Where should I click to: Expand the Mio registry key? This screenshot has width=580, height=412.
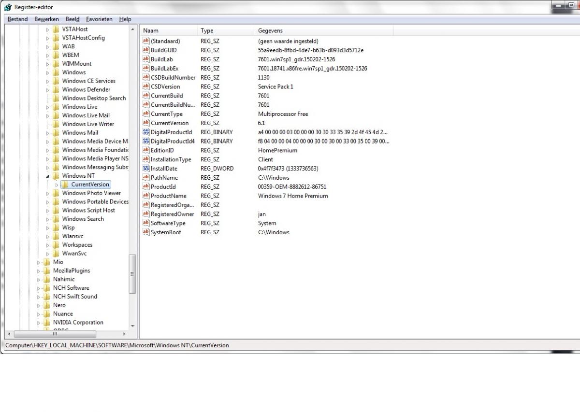click(39, 262)
